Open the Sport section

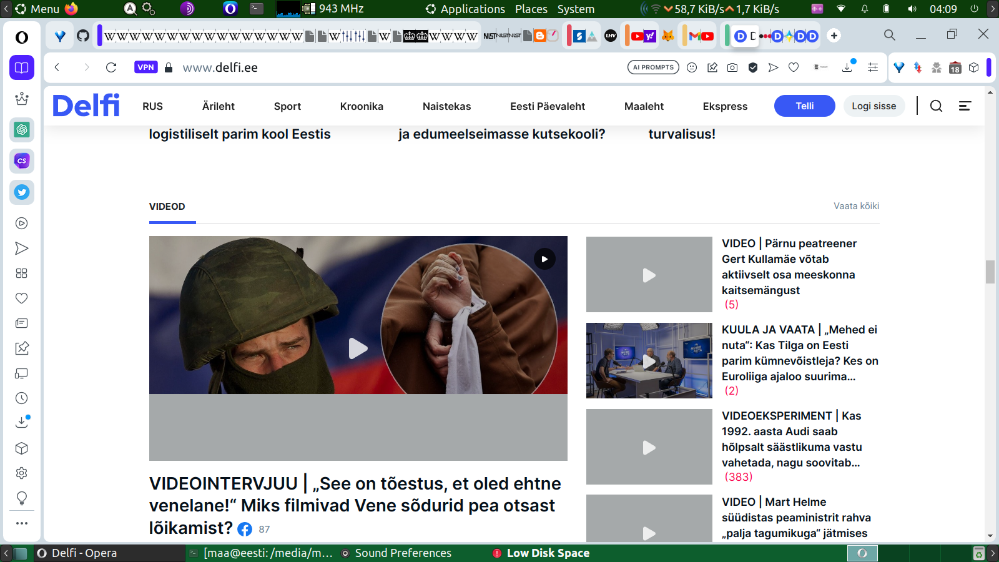[x=287, y=106]
